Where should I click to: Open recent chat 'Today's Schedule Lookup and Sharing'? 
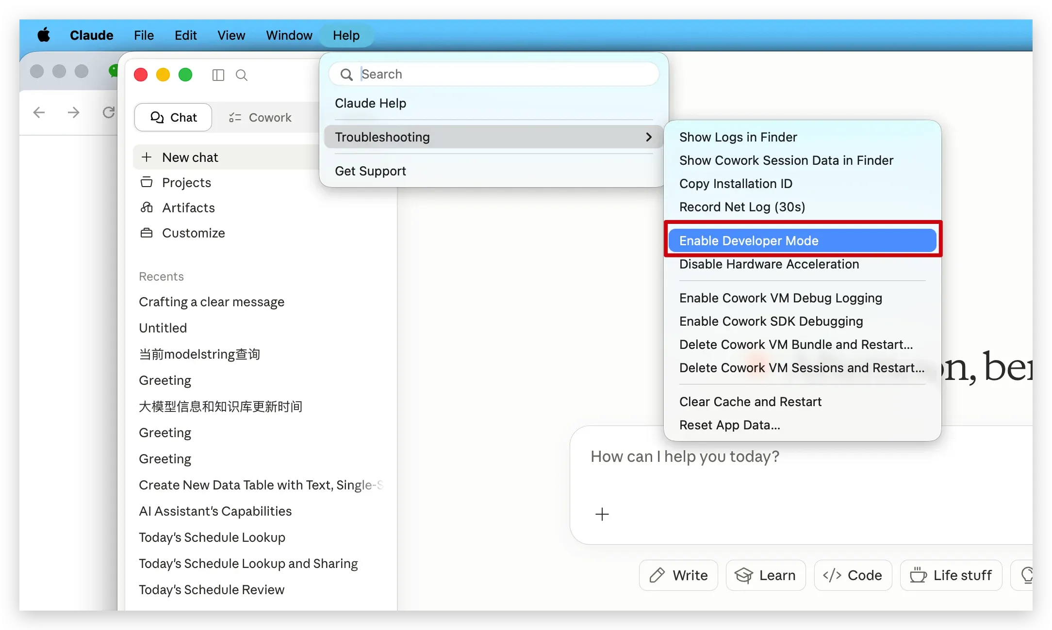248,564
